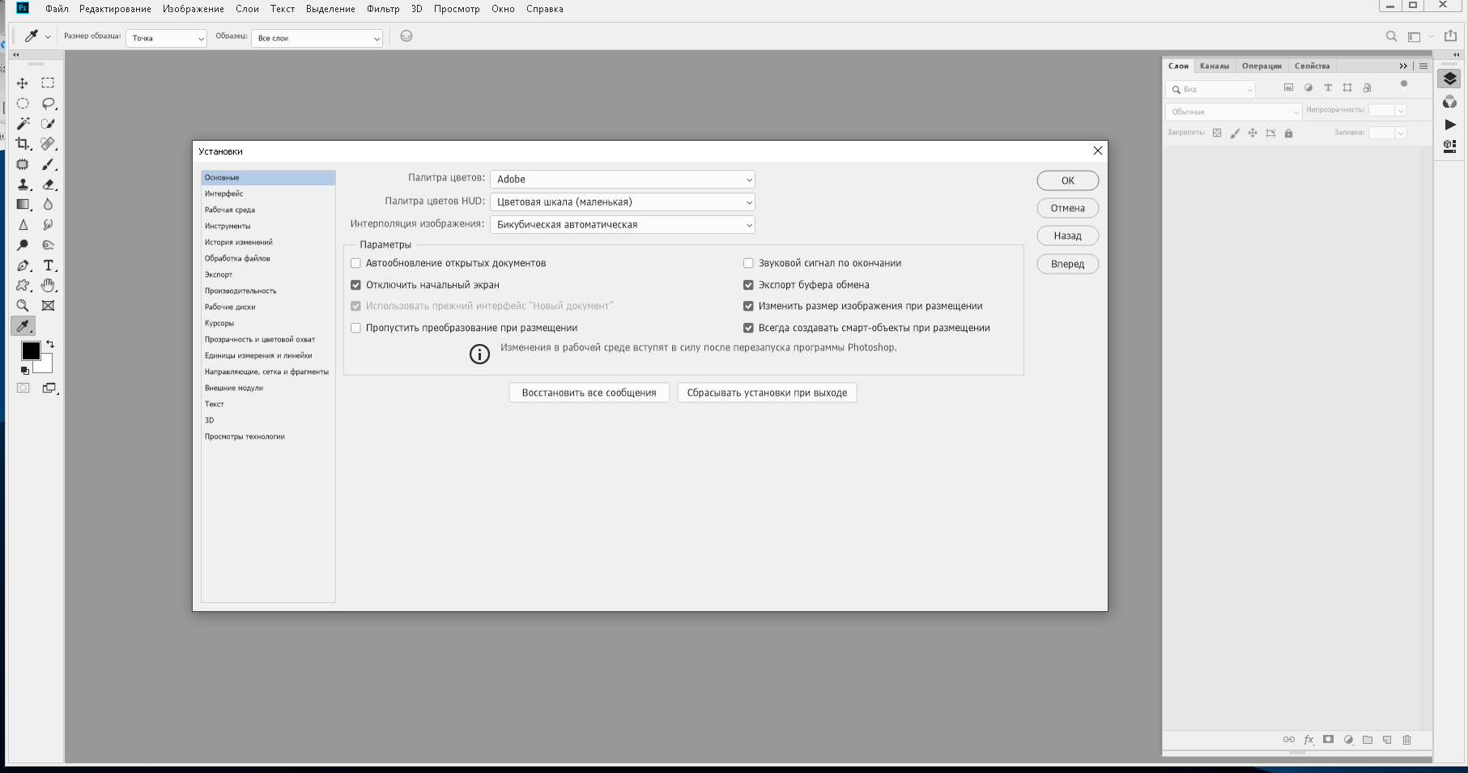The height and width of the screenshot is (773, 1468).
Task: Select the Eyedropper tool in the toolbox
Action: (x=23, y=326)
